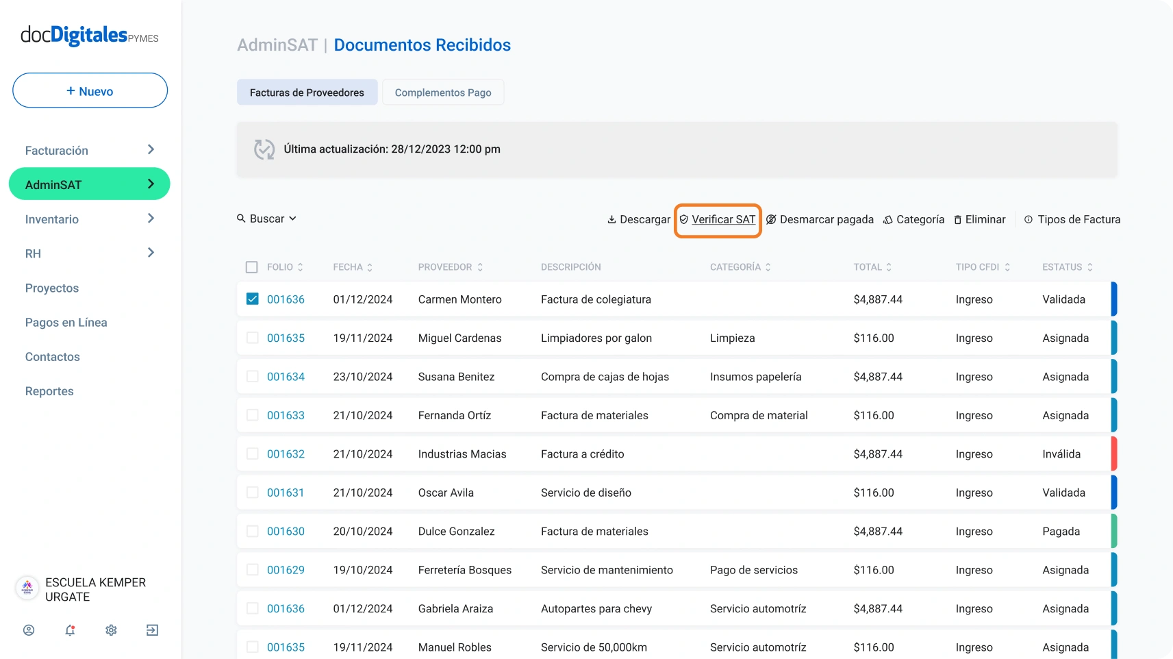Check the Oscar Avila row checkbox
1173x659 pixels.
(x=253, y=493)
